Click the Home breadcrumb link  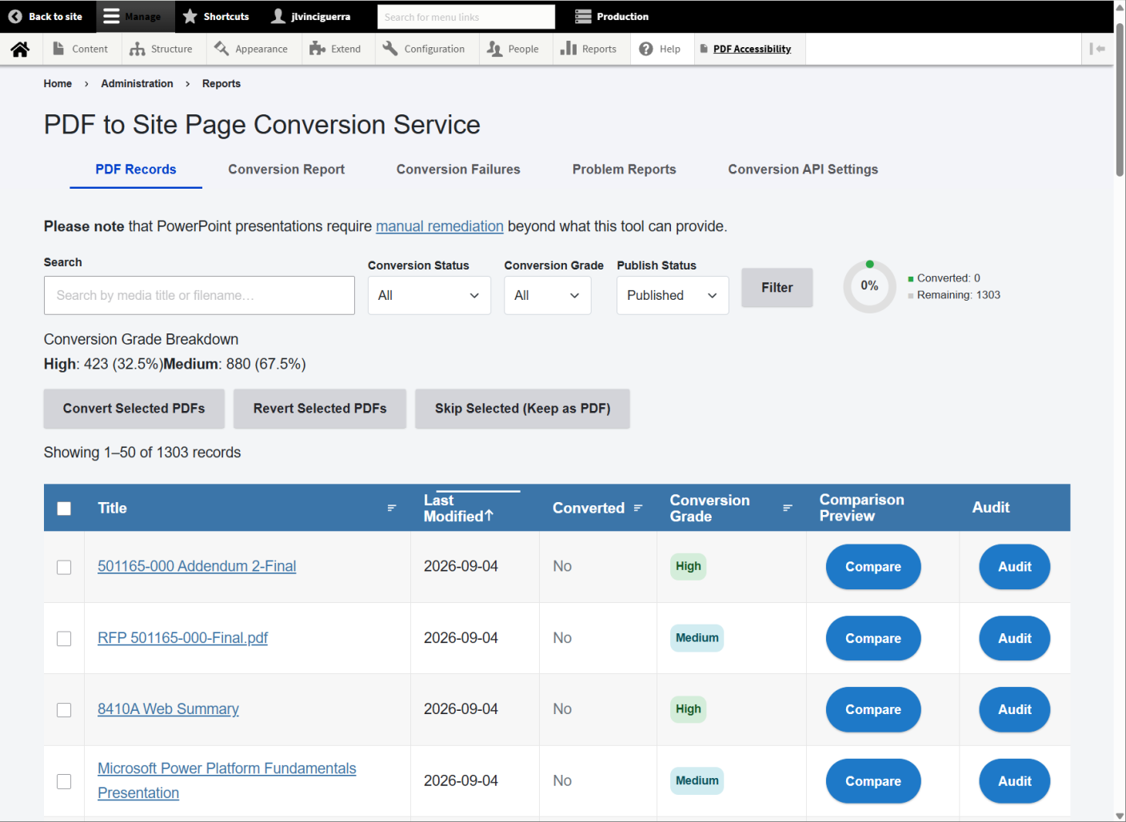tap(58, 83)
